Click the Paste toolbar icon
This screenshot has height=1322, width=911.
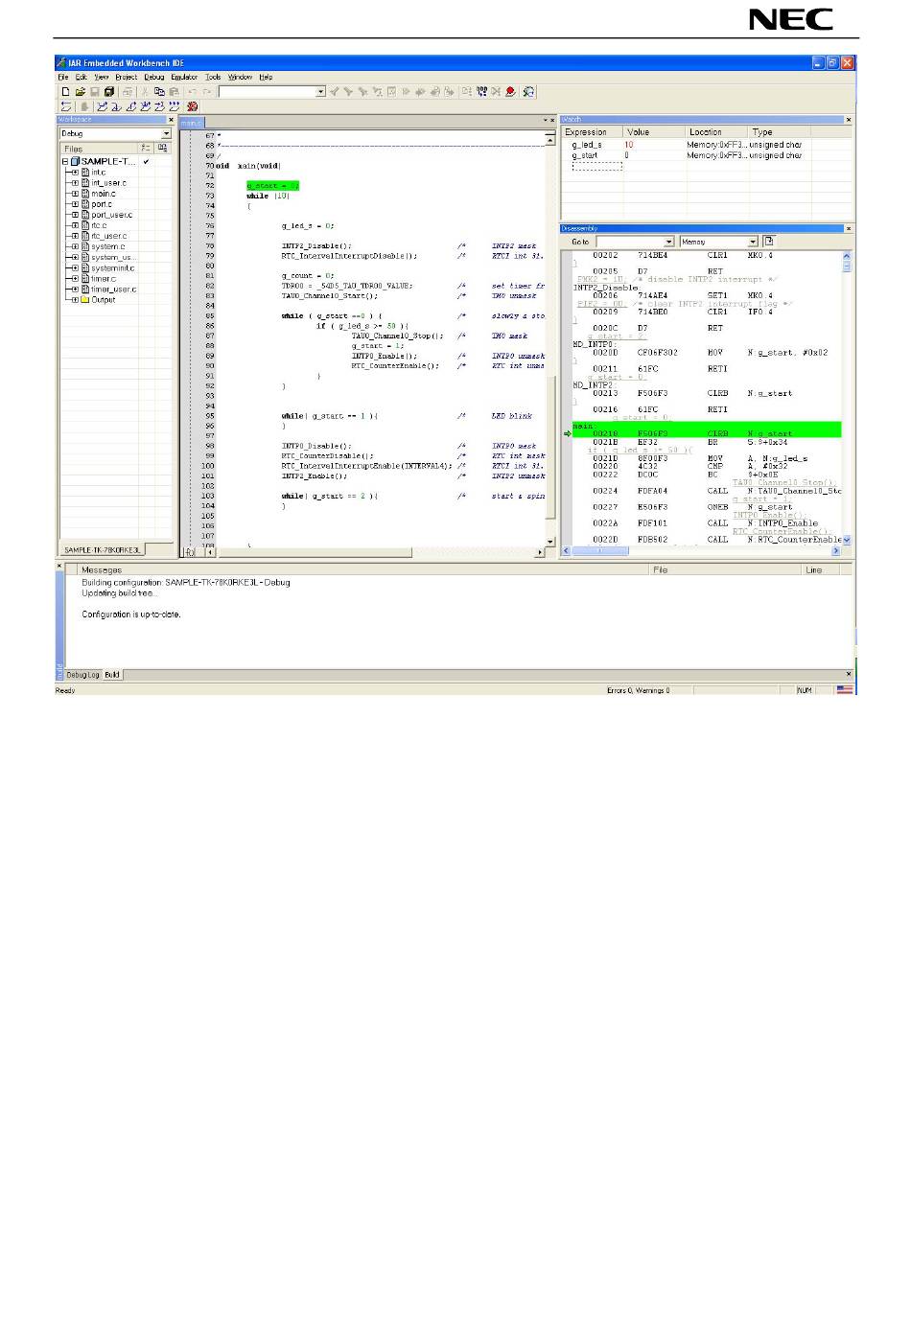pyautogui.click(x=174, y=92)
